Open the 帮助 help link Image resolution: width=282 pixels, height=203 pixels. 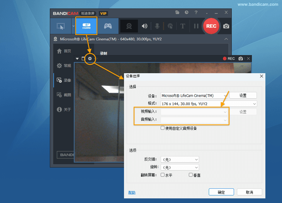[x=132, y=193]
